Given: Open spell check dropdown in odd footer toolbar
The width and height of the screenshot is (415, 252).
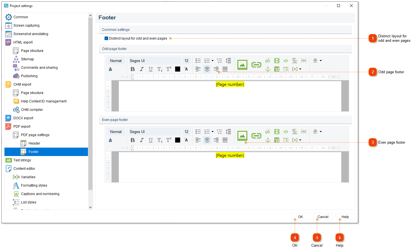Looking at the screenshot, I should tap(321, 61).
